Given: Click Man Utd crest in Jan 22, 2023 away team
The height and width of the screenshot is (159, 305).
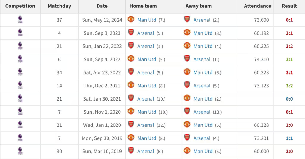Looking at the screenshot, I should click(187, 46).
